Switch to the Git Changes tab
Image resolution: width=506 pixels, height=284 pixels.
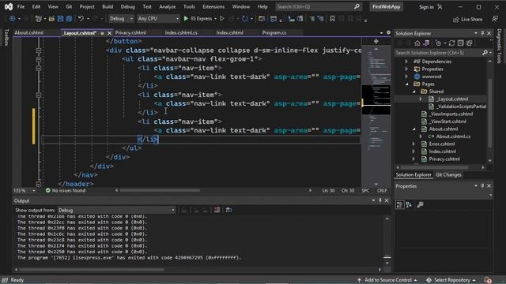[x=448, y=175]
